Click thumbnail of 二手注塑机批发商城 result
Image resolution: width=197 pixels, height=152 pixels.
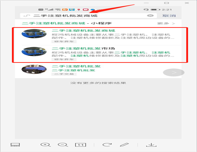point(34,34)
